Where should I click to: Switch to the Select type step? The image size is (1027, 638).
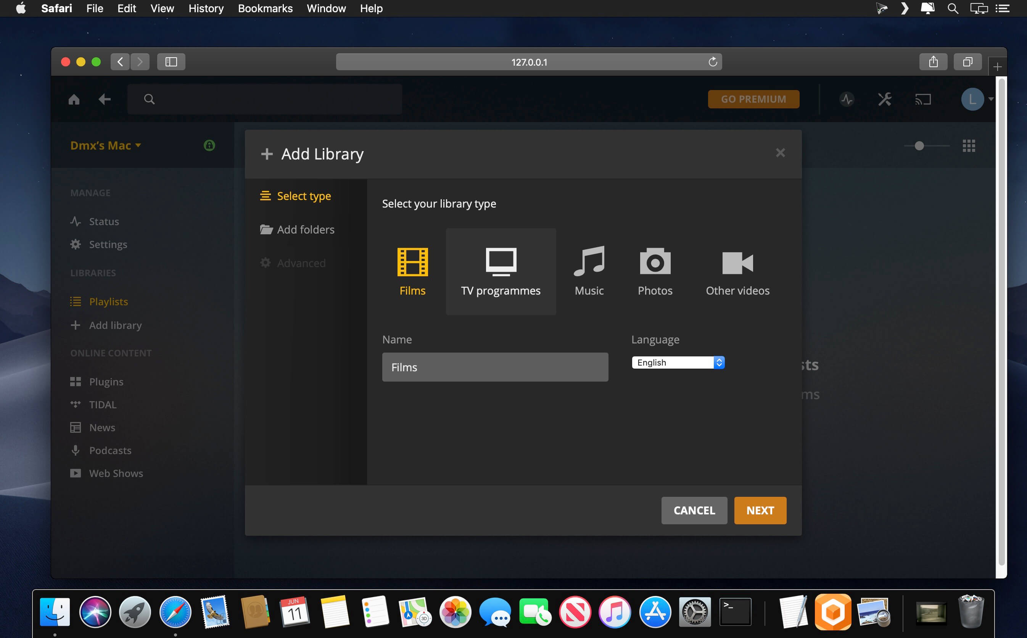coord(295,196)
